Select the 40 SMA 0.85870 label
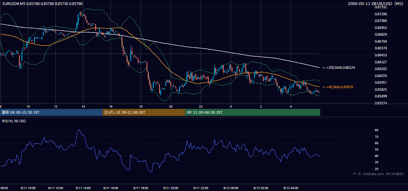 point(337,87)
